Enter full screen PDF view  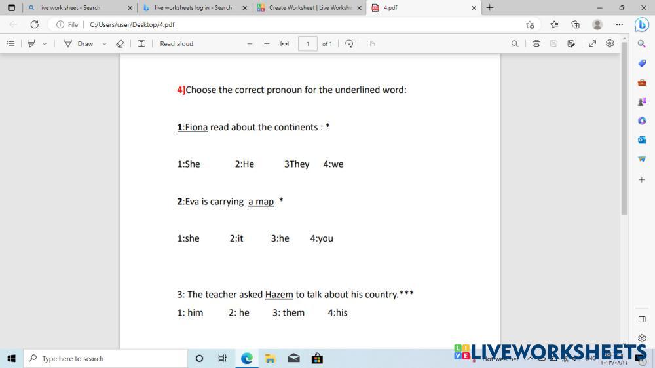coord(593,44)
